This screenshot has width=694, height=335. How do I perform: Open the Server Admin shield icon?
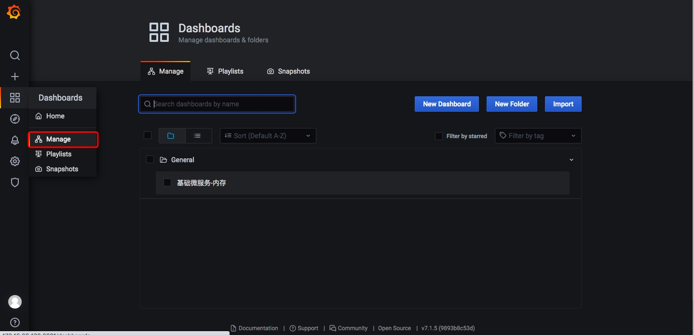pos(15,182)
